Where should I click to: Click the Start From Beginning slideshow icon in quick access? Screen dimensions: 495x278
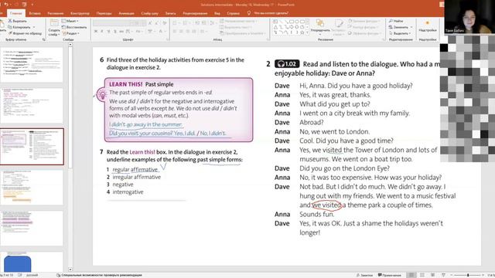pos(24,5)
